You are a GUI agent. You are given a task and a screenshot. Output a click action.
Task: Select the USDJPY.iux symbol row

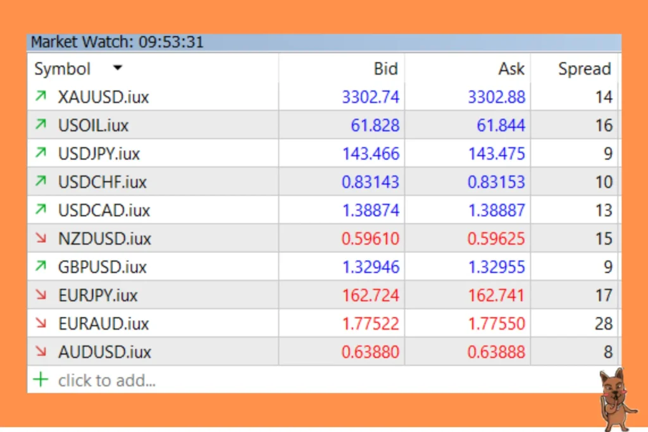[x=99, y=154]
